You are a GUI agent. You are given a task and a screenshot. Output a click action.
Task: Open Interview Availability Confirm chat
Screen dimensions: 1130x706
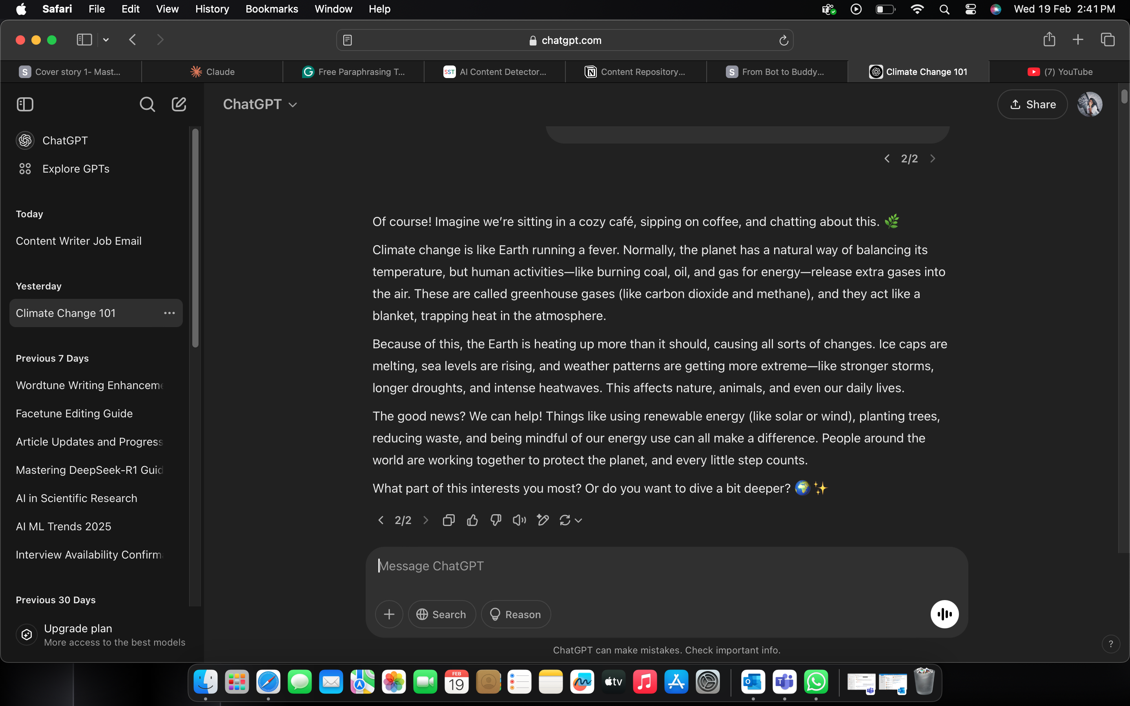pyautogui.click(x=96, y=555)
